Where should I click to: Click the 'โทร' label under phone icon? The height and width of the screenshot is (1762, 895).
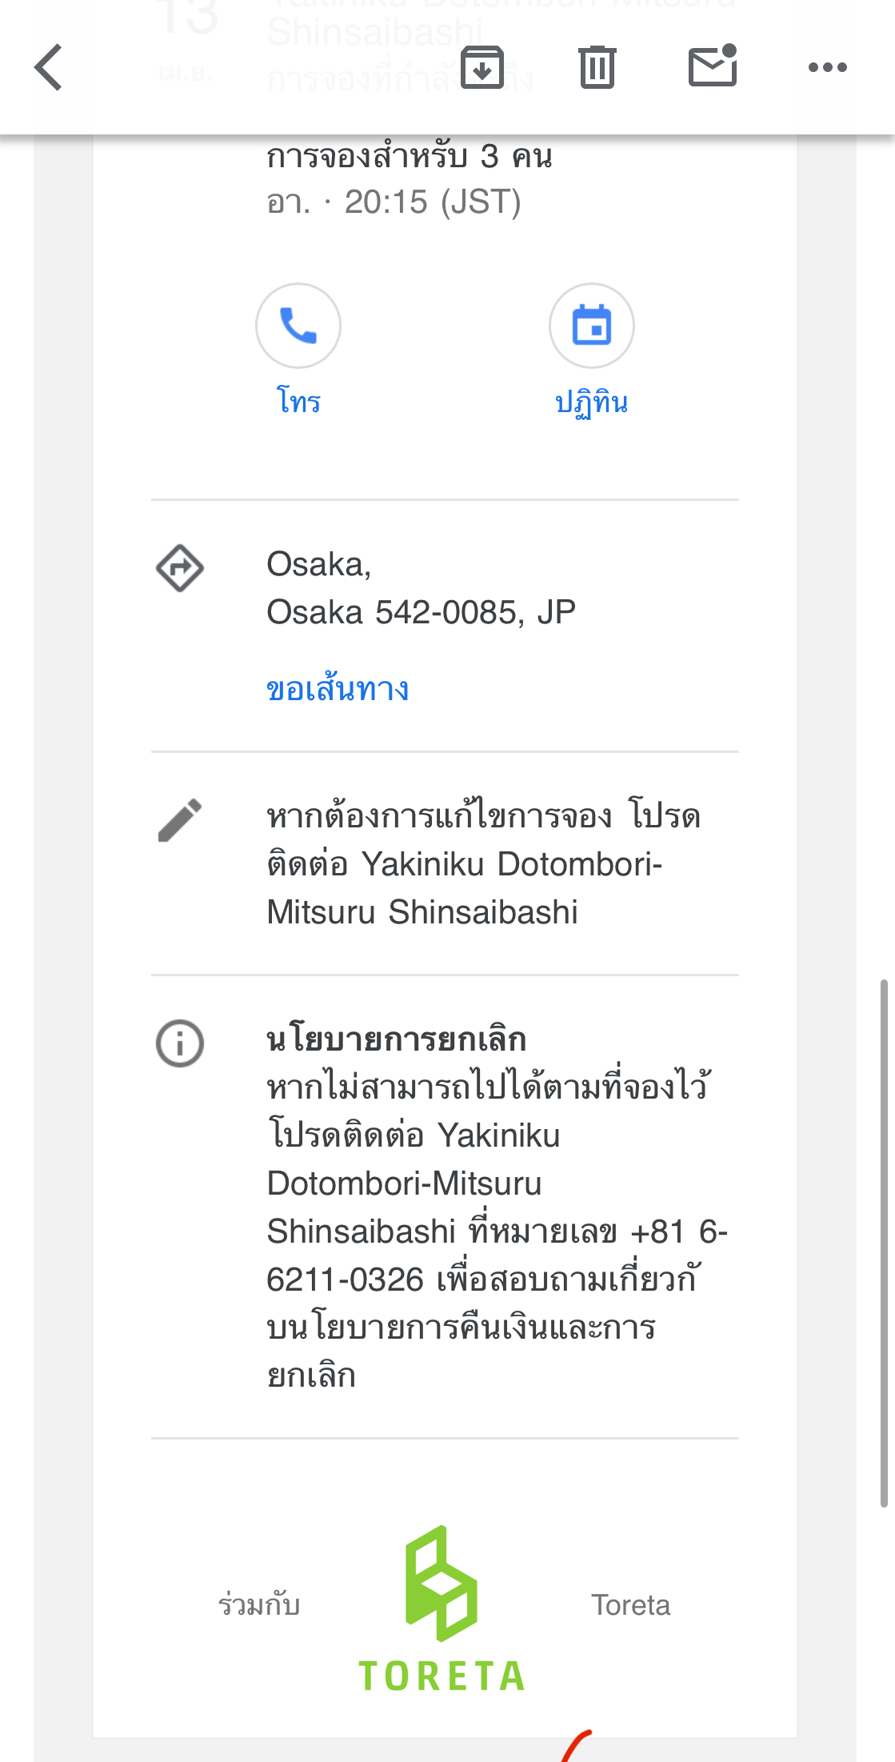pos(298,401)
